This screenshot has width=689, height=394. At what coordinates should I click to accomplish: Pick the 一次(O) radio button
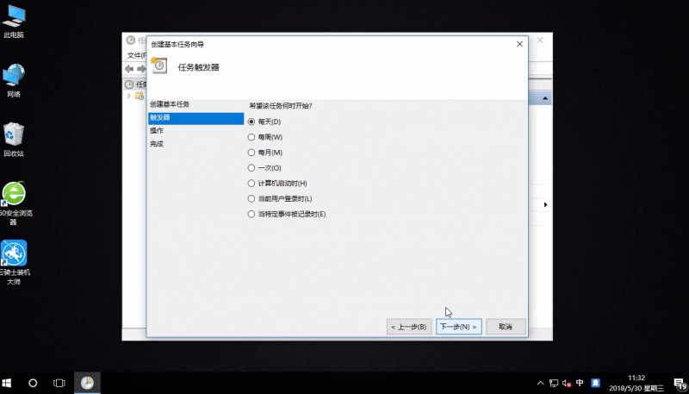pyautogui.click(x=264, y=168)
